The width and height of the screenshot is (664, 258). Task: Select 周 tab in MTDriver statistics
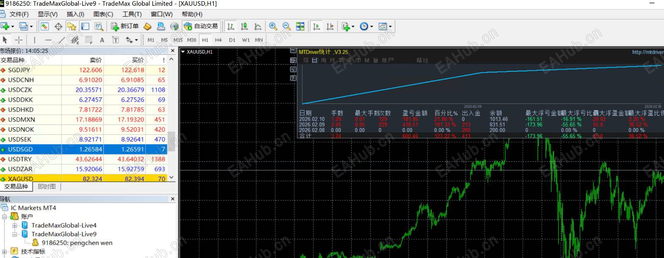323,60
